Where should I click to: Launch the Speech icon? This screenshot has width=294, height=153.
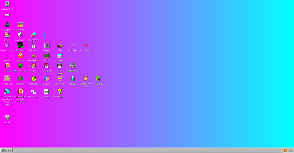point(47,45)
